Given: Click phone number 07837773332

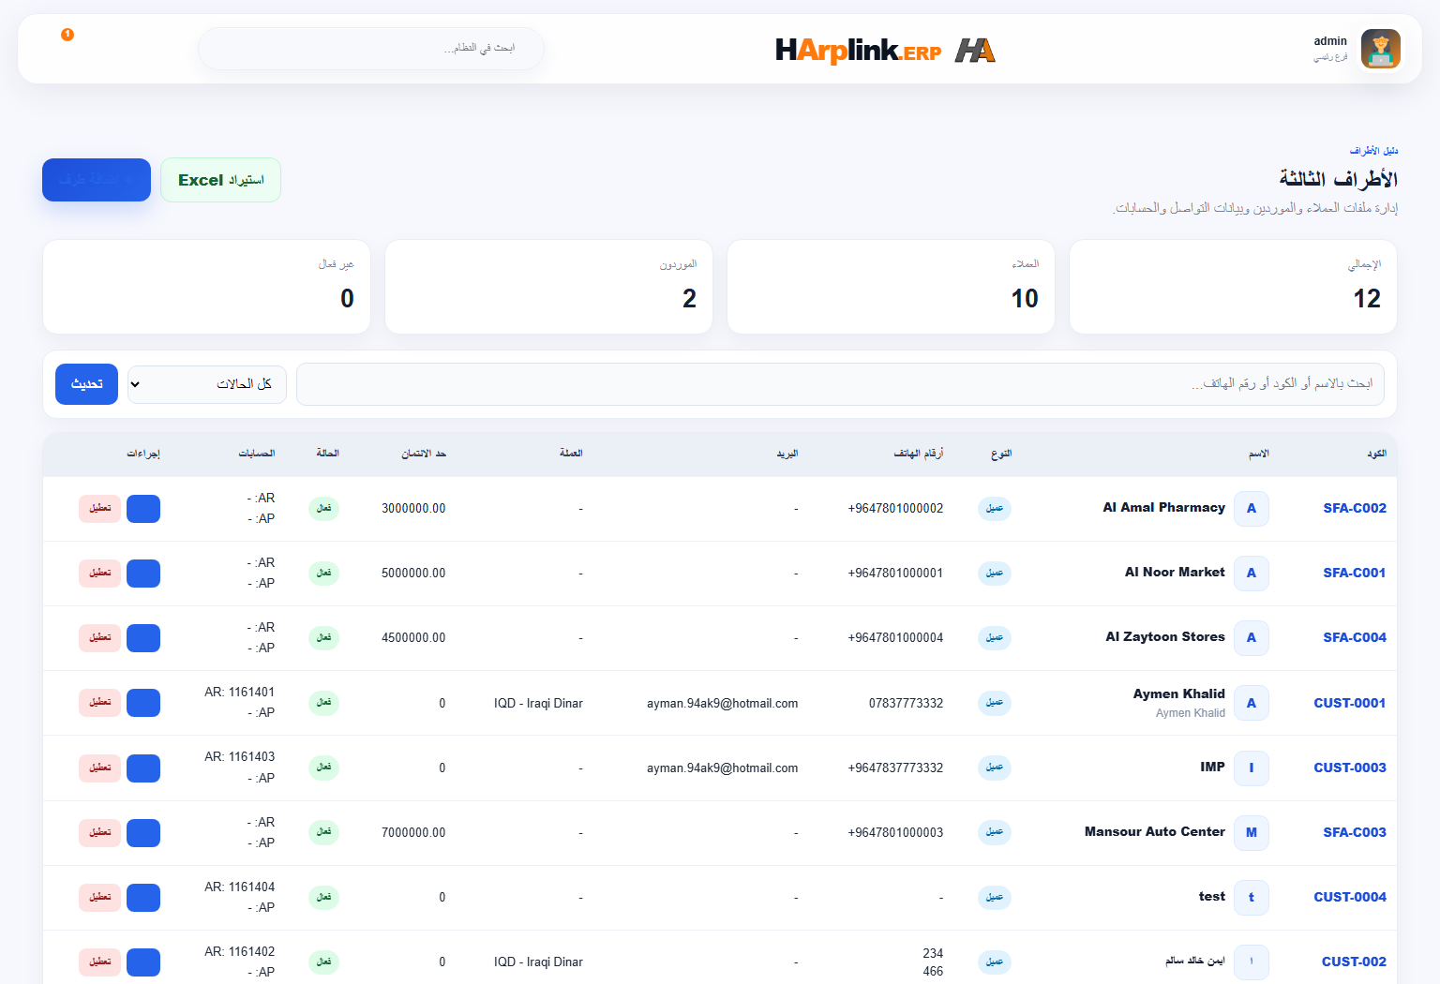Looking at the screenshot, I should (x=906, y=703).
